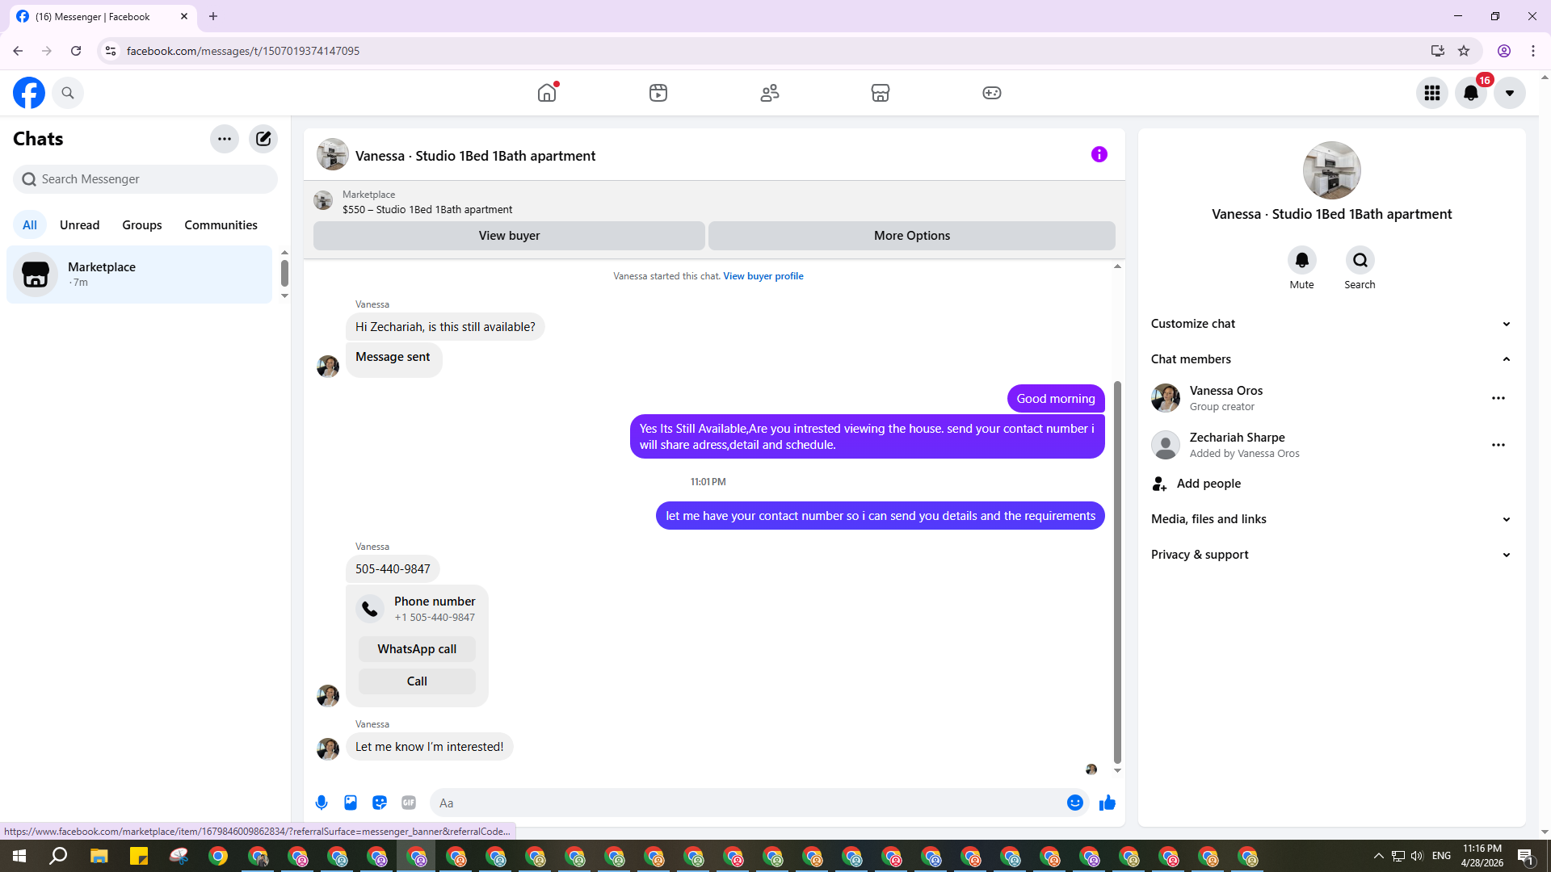
Task: Open the GIF picker icon
Action: point(409,803)
